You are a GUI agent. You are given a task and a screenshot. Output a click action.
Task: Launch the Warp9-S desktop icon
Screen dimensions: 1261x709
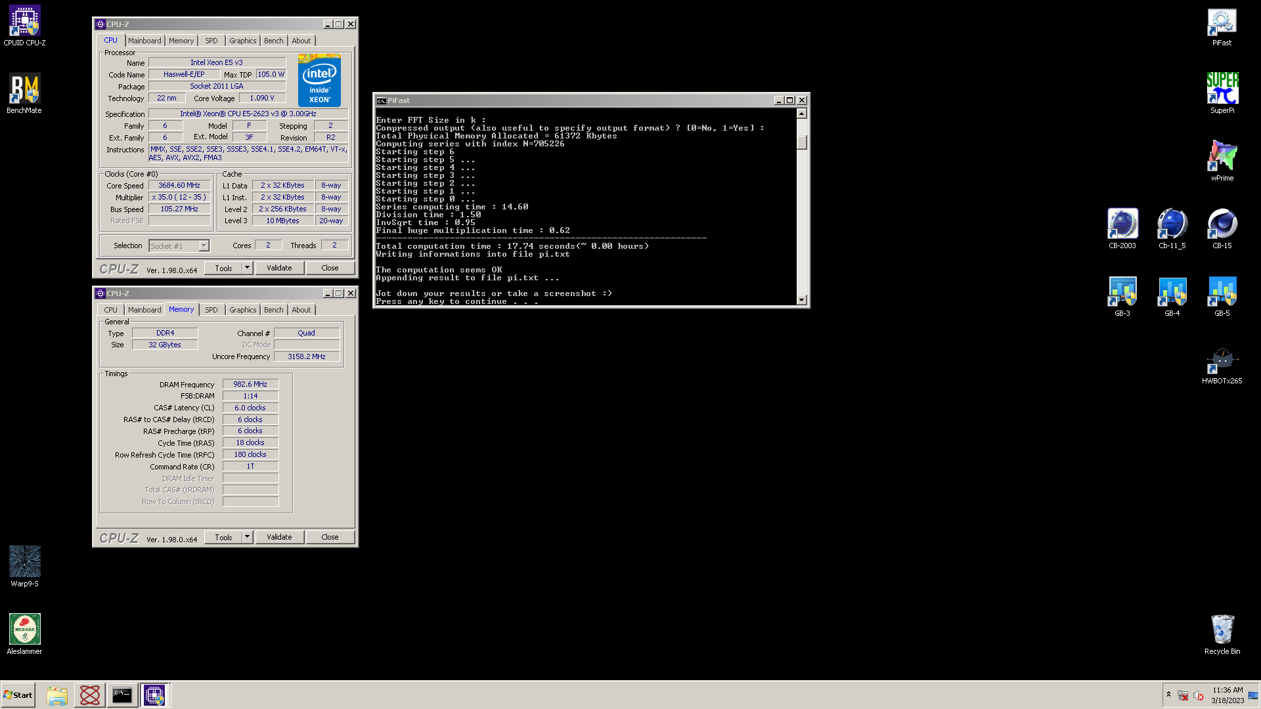(x=24, y=567)
